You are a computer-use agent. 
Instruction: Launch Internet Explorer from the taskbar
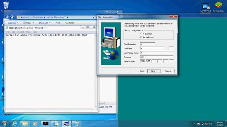[x=15, y=123]
